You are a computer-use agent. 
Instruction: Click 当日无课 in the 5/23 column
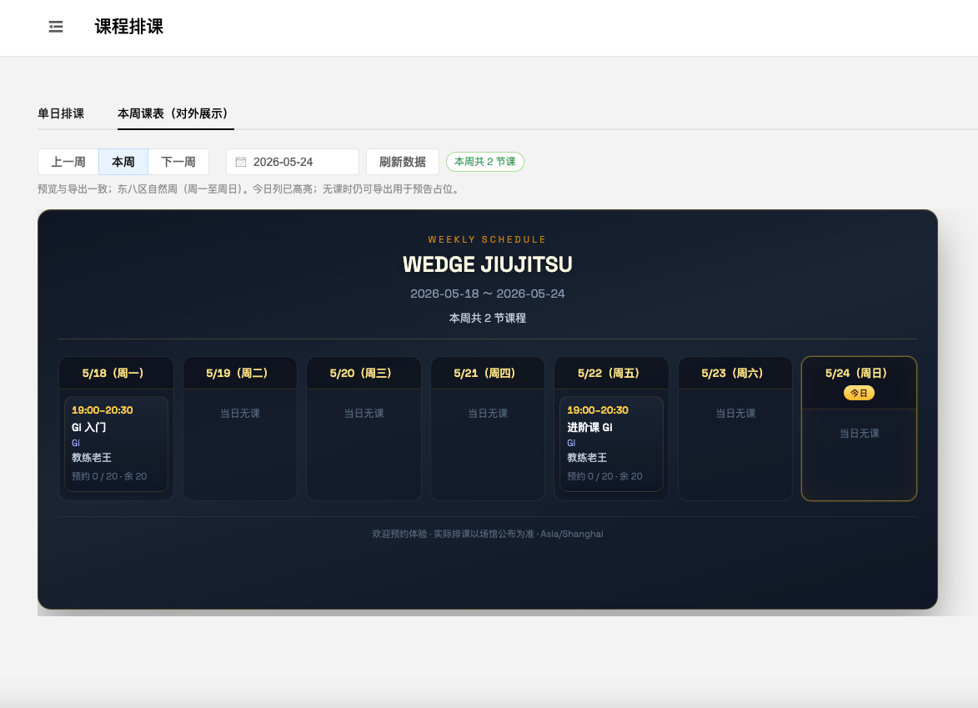(x=735, y=414)
